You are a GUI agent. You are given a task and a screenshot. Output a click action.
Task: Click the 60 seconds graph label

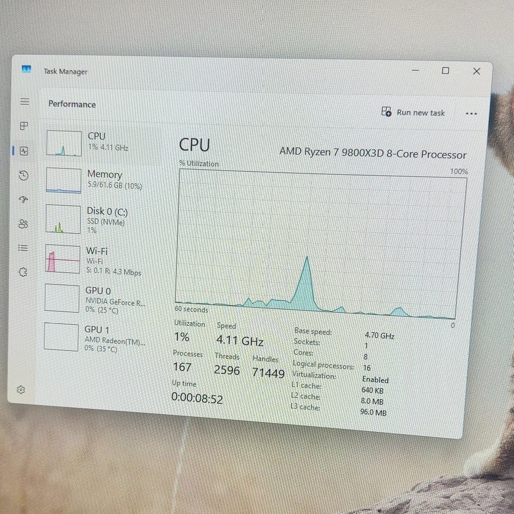click(x=191, y=309)
